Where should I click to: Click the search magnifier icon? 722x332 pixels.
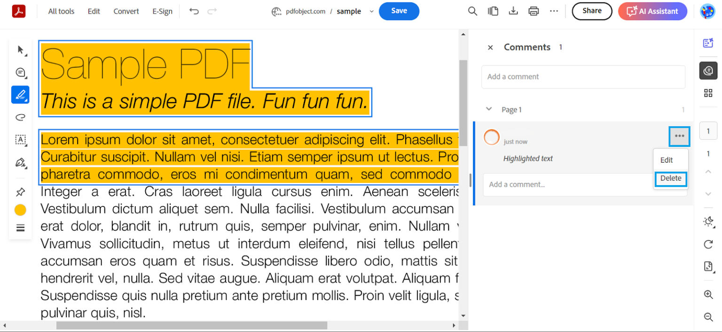point(472,11)
